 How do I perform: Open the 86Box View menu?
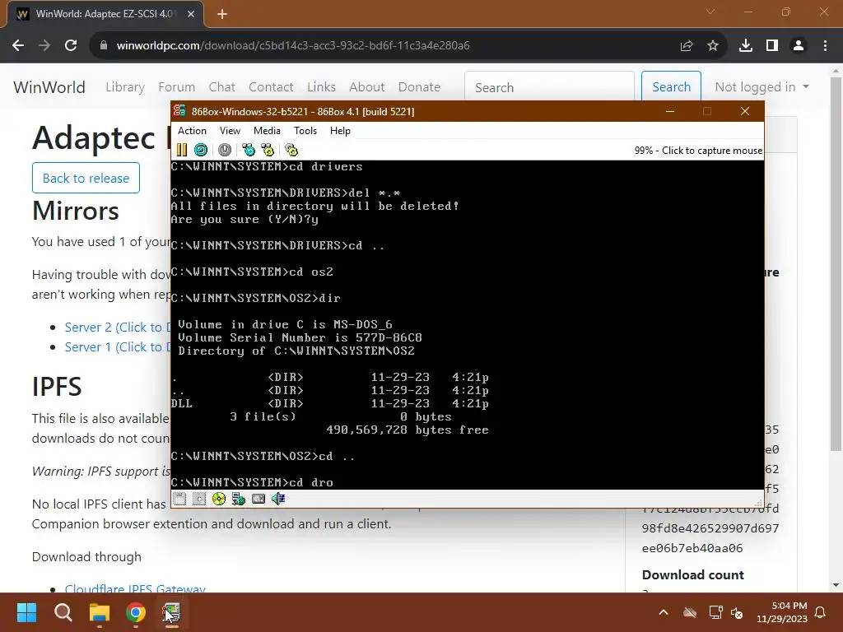click(230, 131)
